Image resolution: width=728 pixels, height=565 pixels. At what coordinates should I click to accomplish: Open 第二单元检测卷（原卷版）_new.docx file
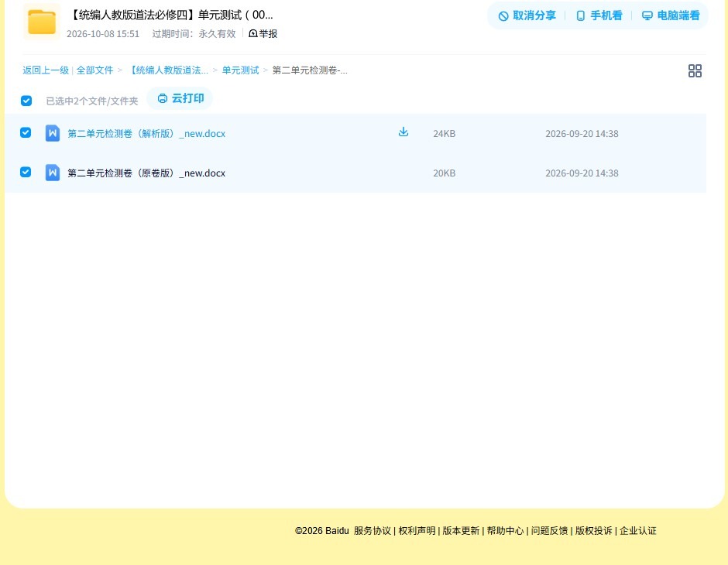[x=146, y=173]
